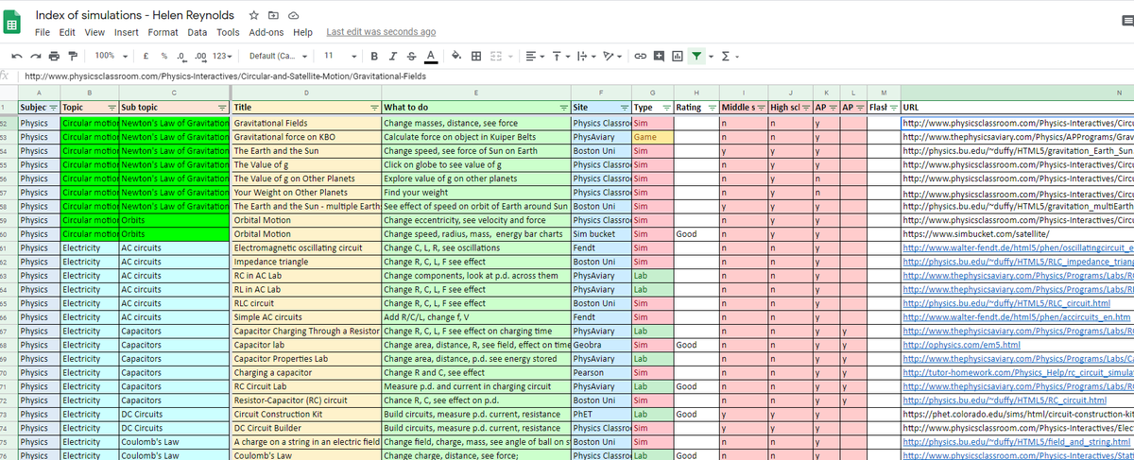Open the filter views dropdown arrow
Screen dimensions: 1134x460
[x=710, y=56]
